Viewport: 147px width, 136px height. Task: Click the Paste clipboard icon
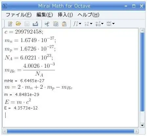point(64,24)
